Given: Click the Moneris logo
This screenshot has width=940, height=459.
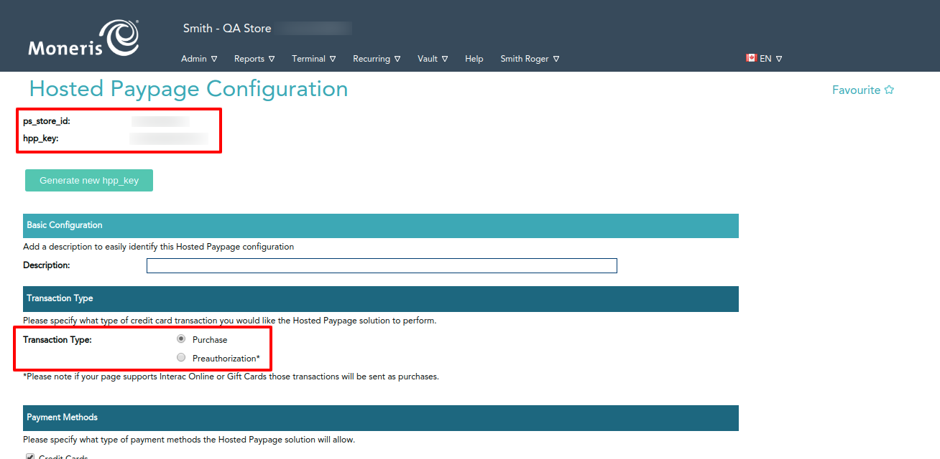Looking at the screenshot, I should (83, 39).
